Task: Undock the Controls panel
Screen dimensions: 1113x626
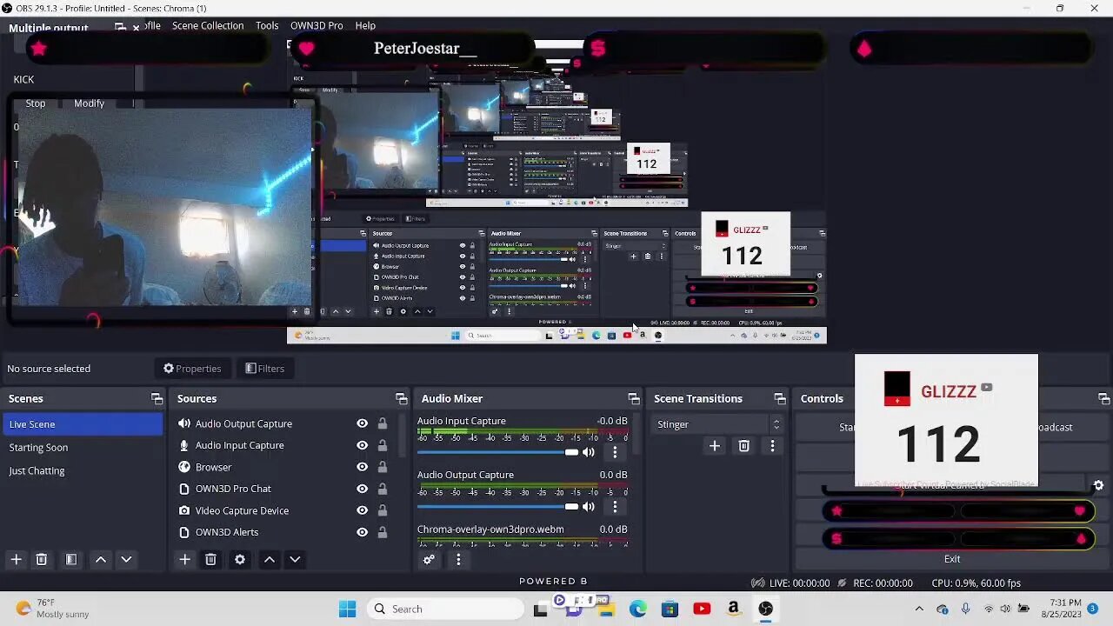Action: [1103, 399]
